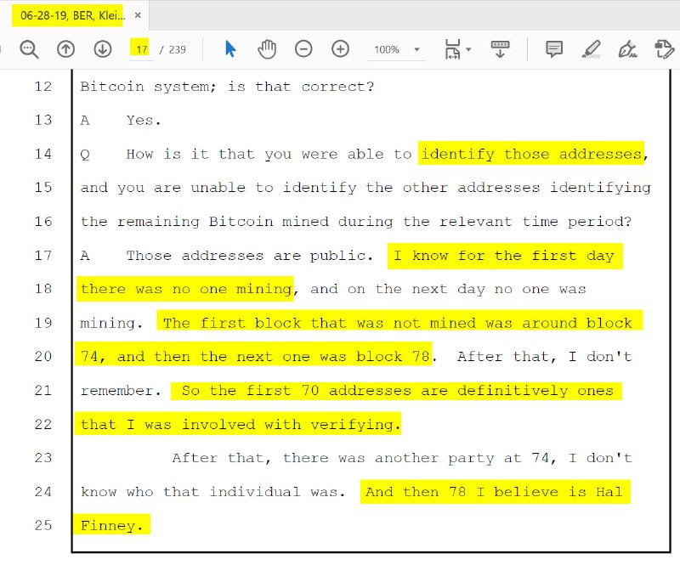Click line number 12 in the margin
Screen dimensions: 680x565
(43, 87)
